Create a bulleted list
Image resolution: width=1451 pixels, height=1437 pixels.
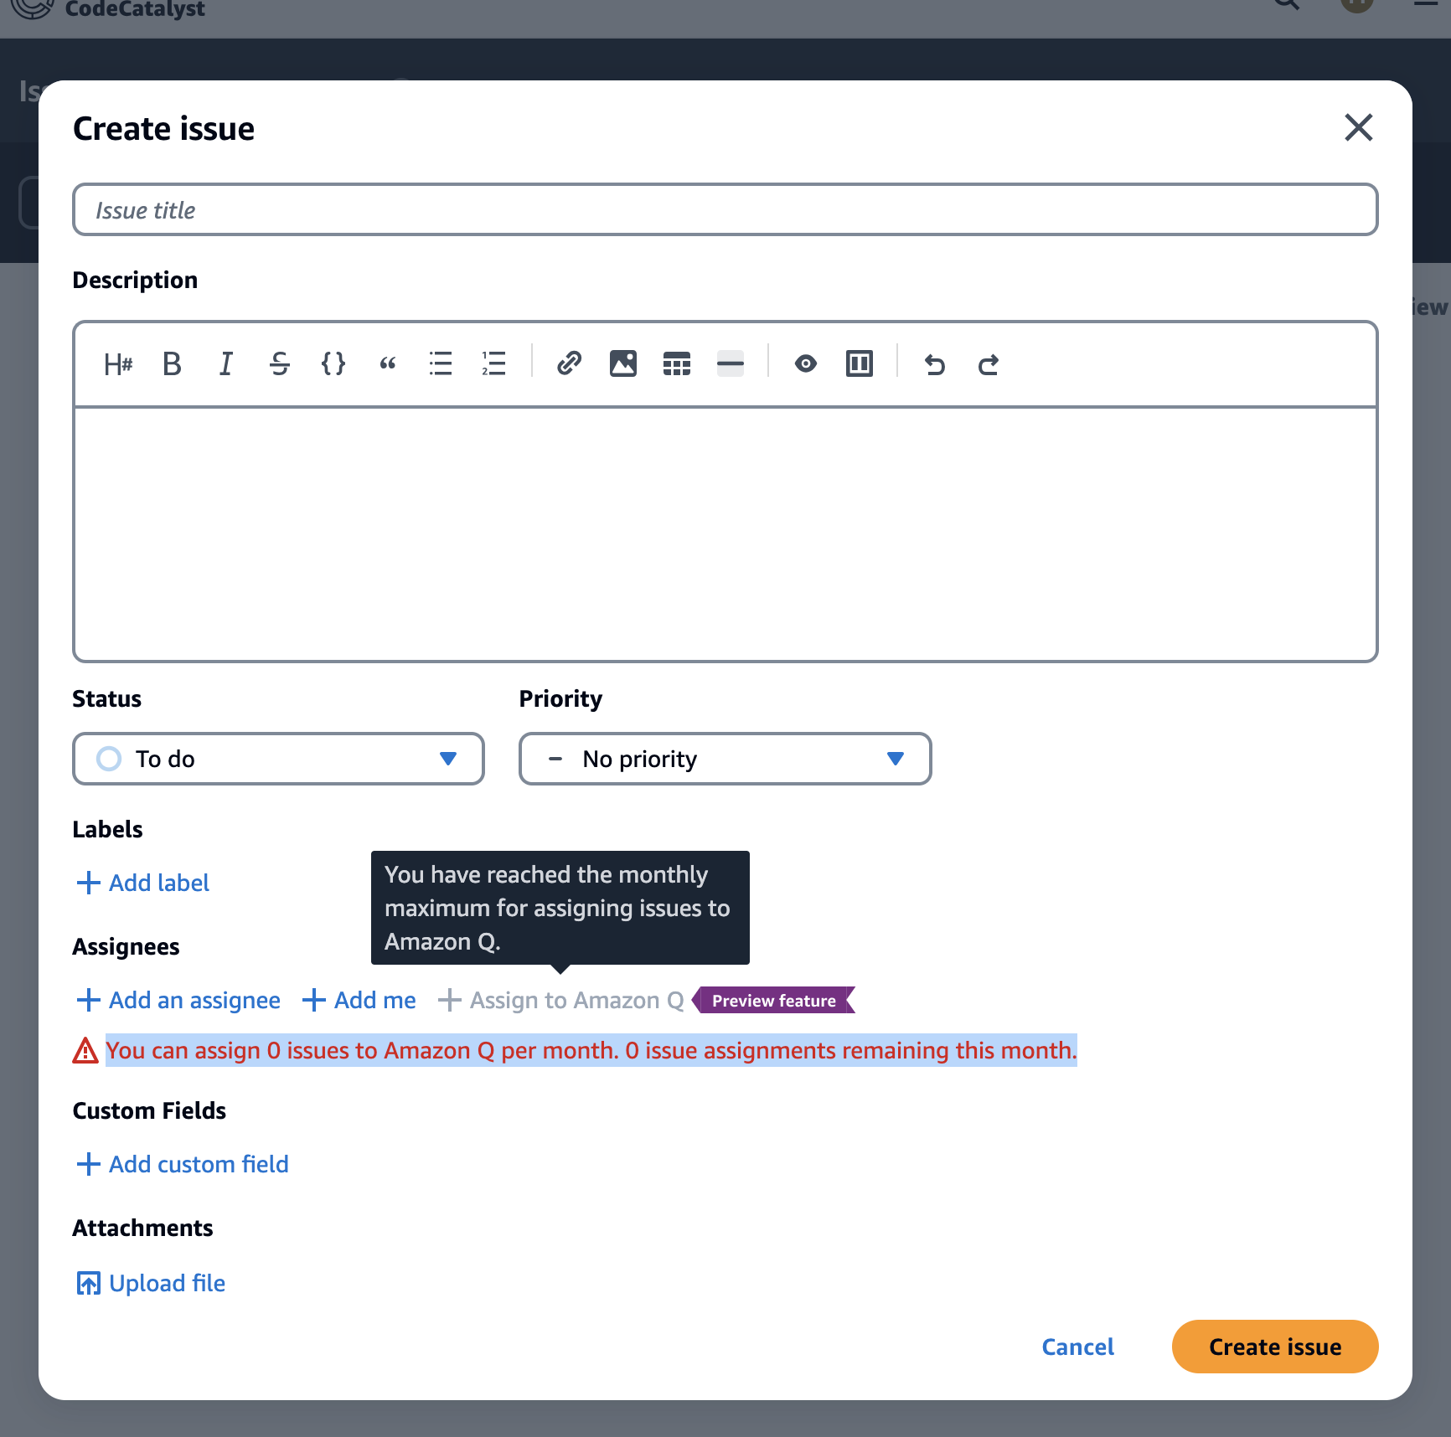[440, 363]
